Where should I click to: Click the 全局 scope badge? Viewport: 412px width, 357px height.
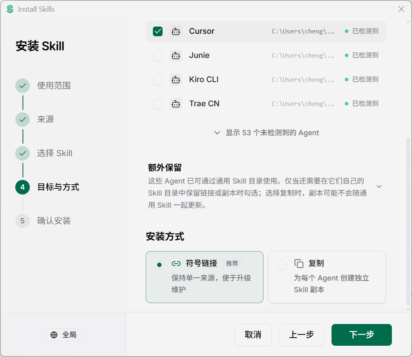click(x=64, y=334)
